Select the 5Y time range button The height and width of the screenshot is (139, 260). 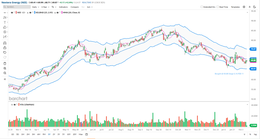click(x=63, y=134)
